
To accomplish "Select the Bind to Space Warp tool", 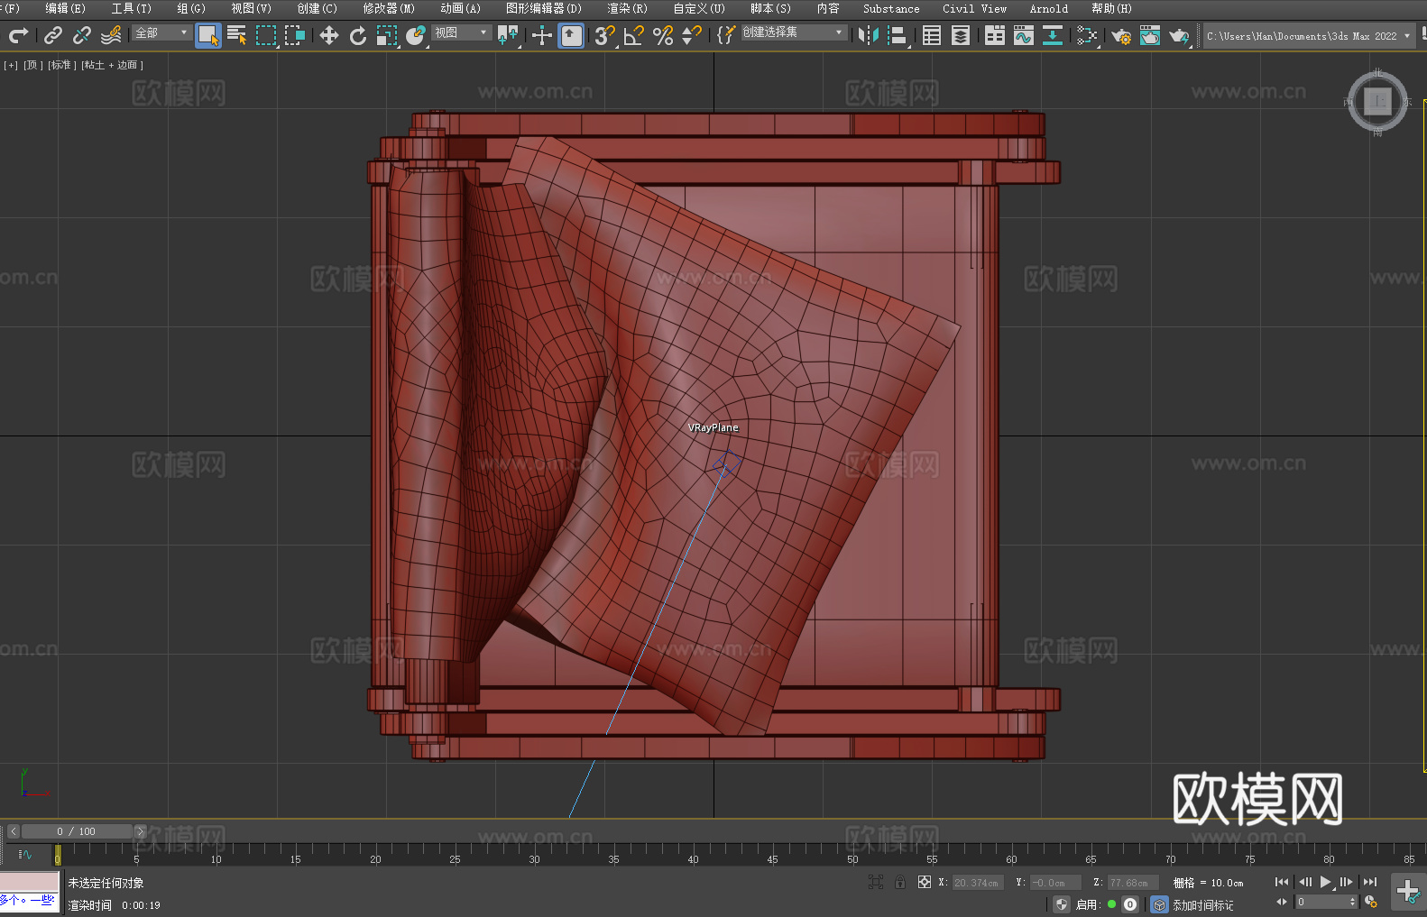I will tap(111, 35).
